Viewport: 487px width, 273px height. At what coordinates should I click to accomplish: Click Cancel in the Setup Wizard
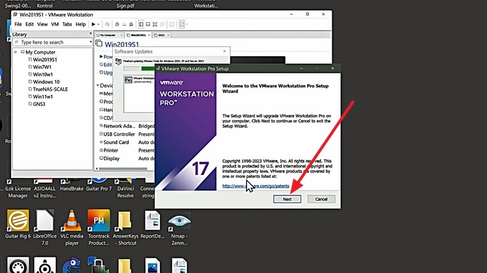[x=321, y=199]
